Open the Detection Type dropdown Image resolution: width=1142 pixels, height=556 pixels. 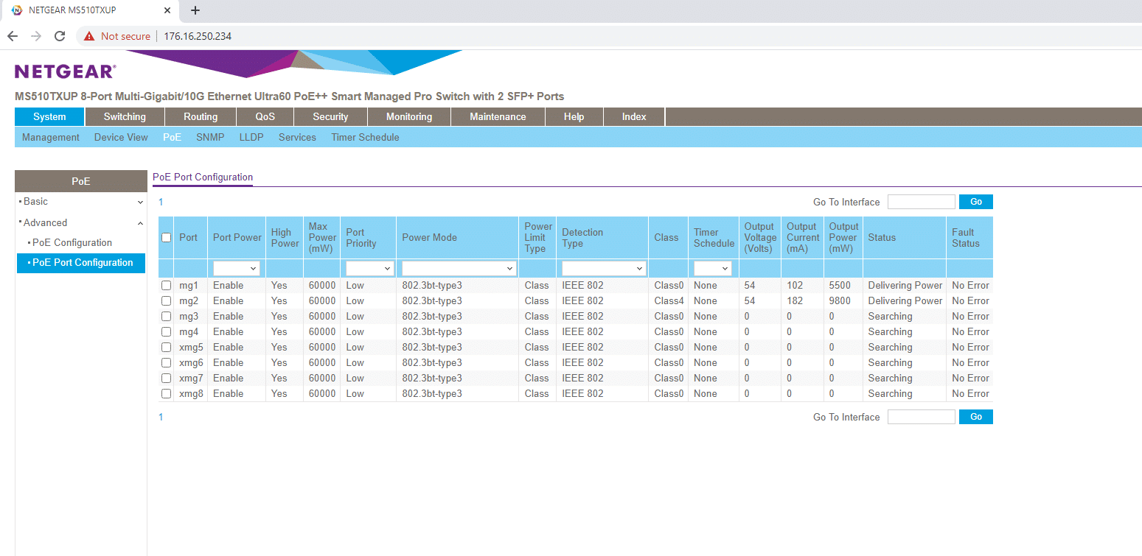click(605, 269)
